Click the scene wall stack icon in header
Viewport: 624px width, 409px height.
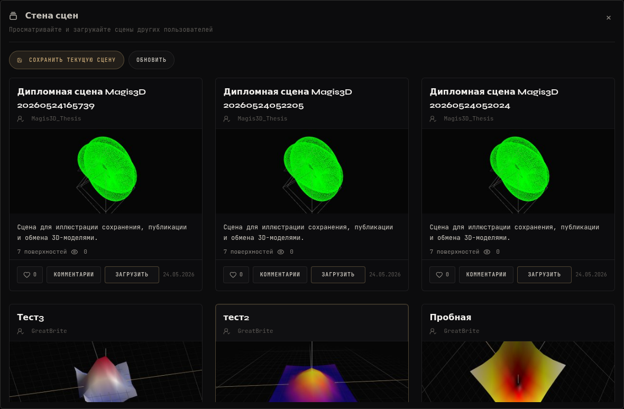tap(13, 16)
